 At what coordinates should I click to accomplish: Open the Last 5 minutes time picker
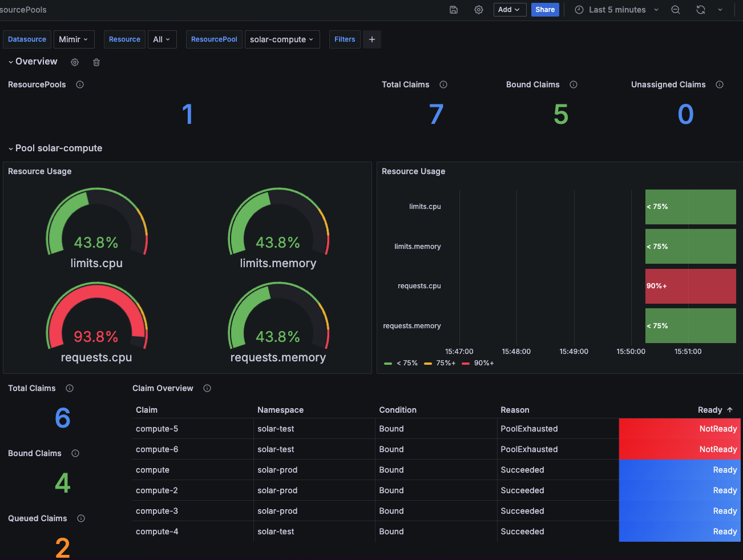(616, 10)
